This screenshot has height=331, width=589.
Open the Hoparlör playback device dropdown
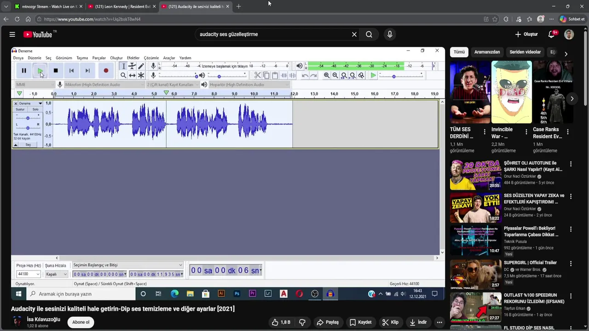249,85
